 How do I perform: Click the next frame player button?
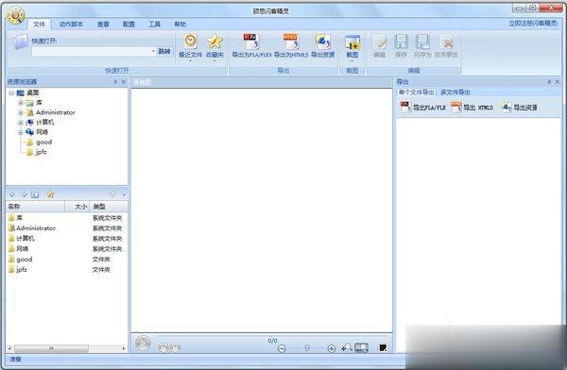(x=175, y=347)
